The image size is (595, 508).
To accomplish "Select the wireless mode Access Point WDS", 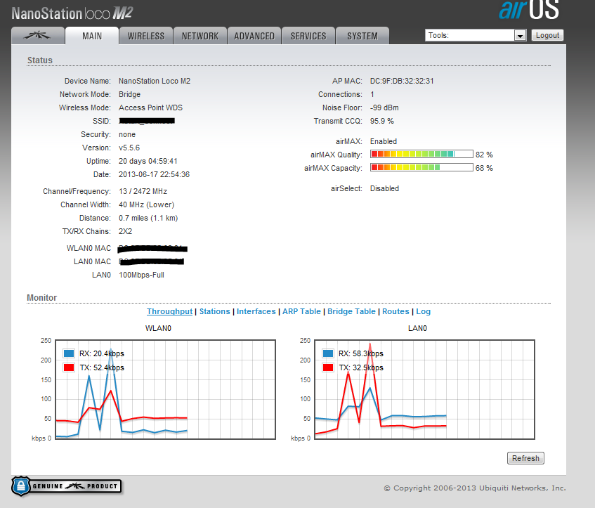I will click(150, 108).
